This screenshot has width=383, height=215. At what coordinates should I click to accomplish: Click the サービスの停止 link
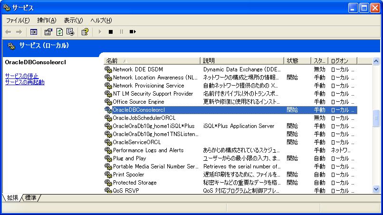[x=22, y=76]
